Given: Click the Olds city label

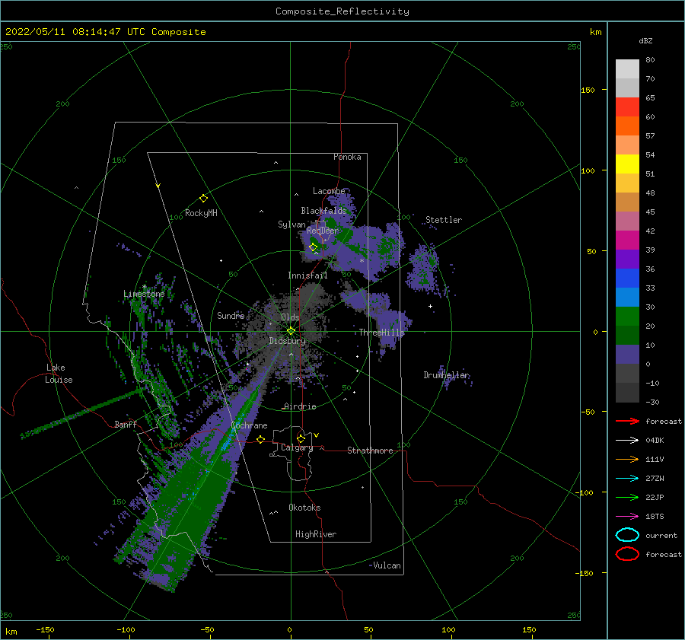Looking at the screenshot, I should tap(290, 317).
